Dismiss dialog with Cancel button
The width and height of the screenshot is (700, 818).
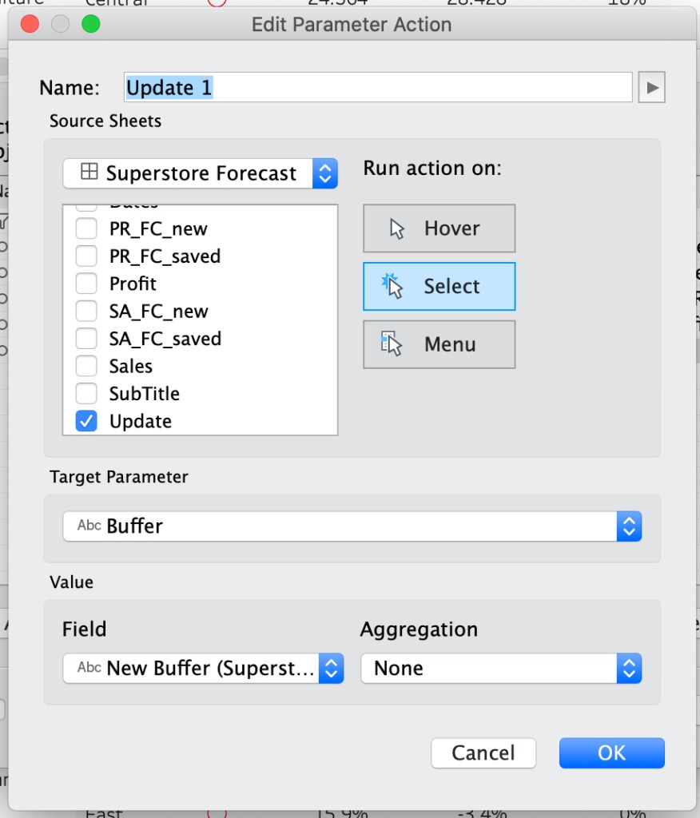pyautogui.click(x=483, y=752)
